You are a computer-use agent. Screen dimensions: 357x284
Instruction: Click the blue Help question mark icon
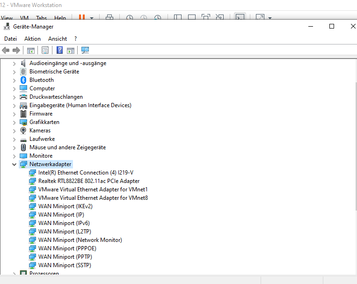pyautogui.click(x=59, y=50)
